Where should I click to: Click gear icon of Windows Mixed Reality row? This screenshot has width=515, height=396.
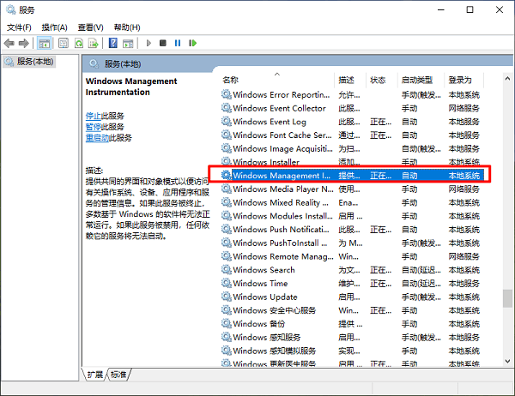(227, 202)
